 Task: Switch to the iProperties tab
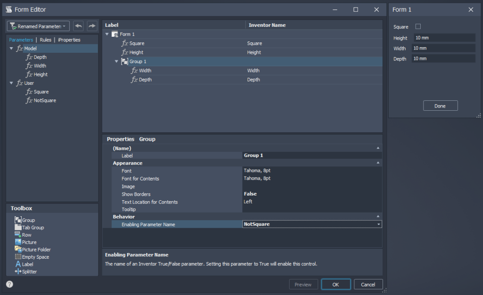(x=69, y=40)
